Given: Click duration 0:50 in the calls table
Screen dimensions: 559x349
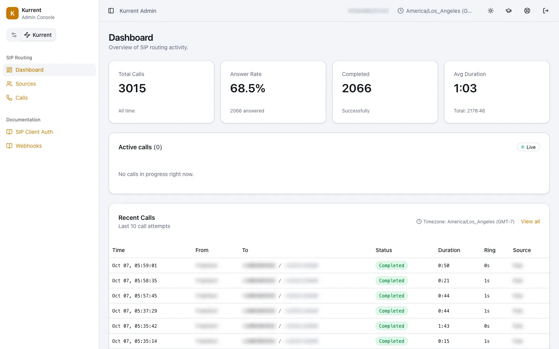Looking at the screenshot, I should (x=444, y=266).
